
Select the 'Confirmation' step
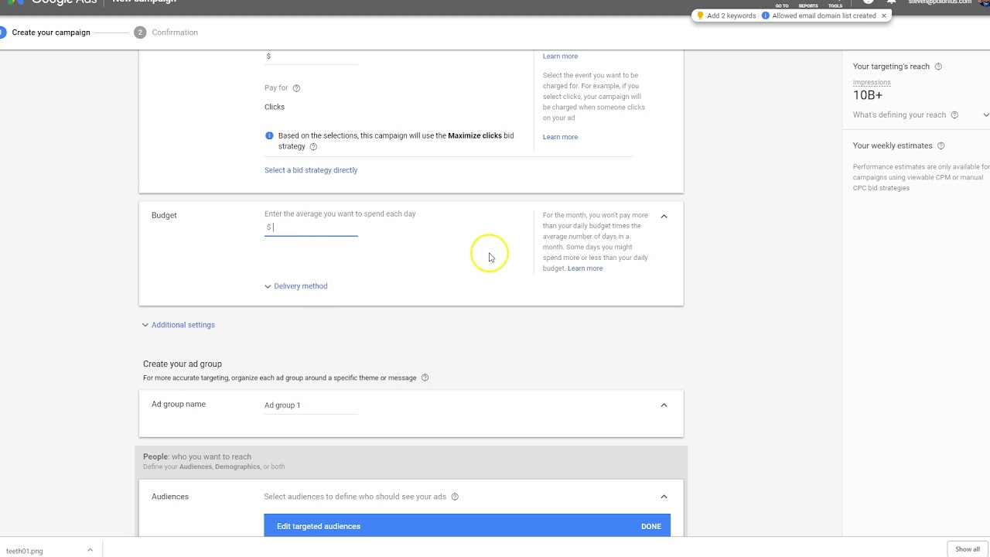(x=175, y=32)
